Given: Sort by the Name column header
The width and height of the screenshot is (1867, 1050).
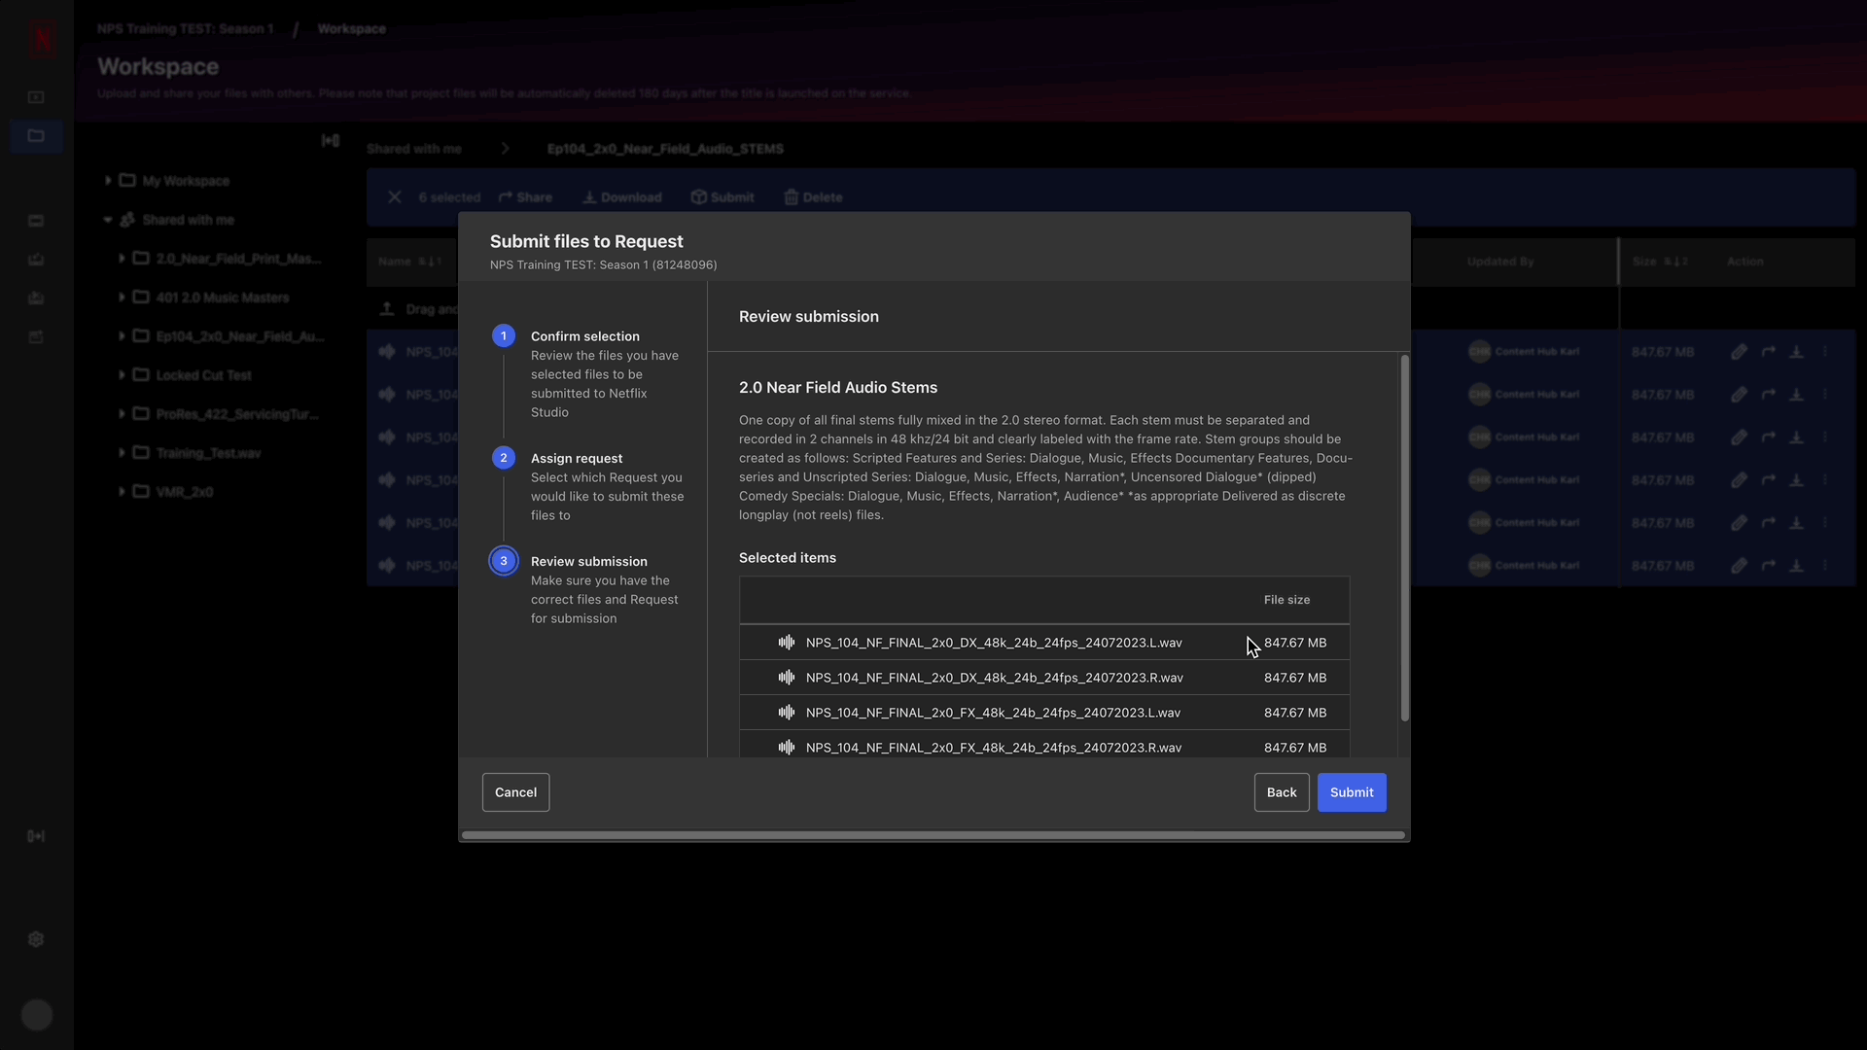Looking at the screenshot, I should [409, 262].
